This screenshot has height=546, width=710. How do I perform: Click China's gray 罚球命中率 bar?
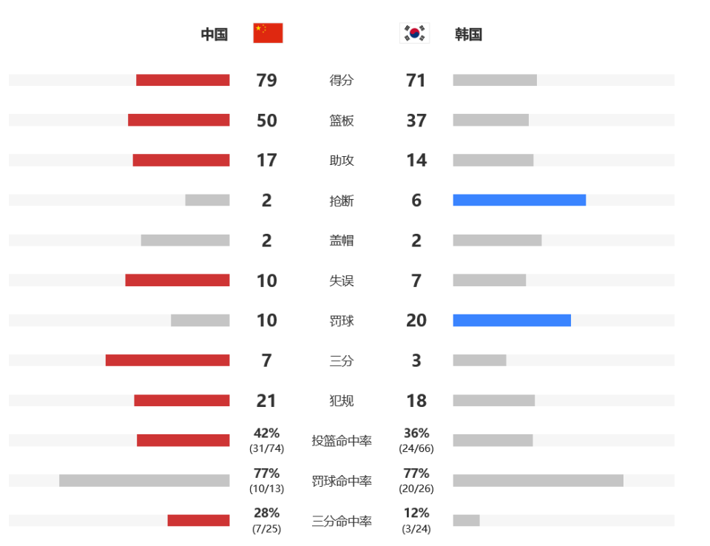(x=144, y=480)
